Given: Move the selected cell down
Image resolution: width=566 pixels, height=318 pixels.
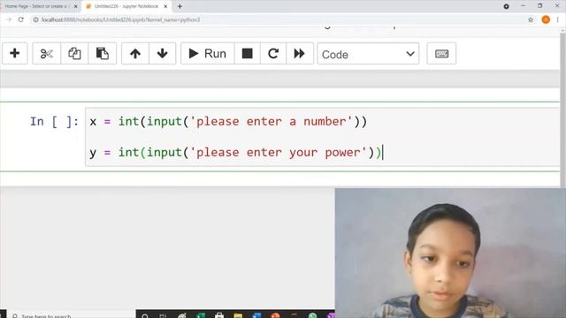Looking at the screenshot, I should pos(163,53).
